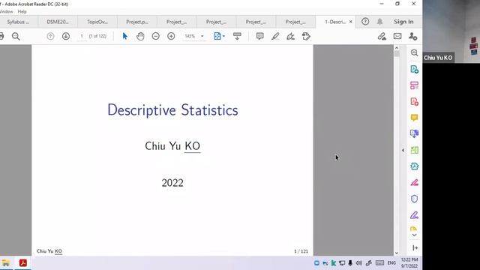Click the vertical scrollbar down arrow

[x=397, y=253]
